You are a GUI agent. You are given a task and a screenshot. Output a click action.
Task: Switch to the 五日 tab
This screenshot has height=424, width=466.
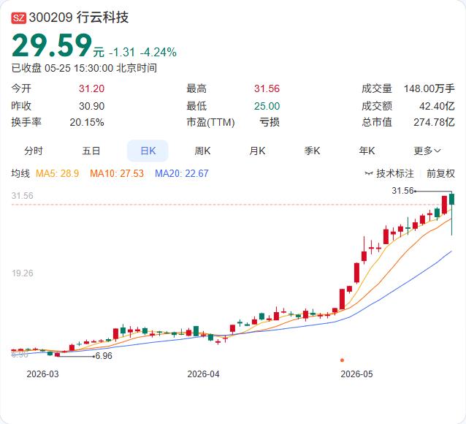coord(91,151)
